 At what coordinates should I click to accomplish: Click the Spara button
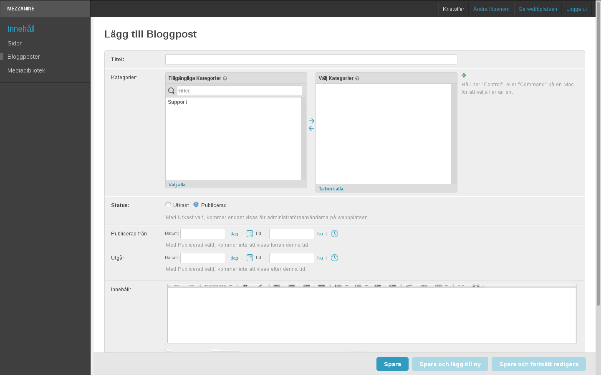point(392,364)
